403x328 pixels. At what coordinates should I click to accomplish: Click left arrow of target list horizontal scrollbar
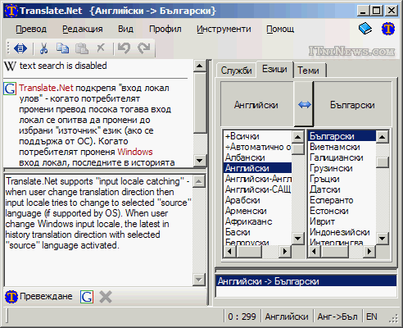(x=315, y=251)
